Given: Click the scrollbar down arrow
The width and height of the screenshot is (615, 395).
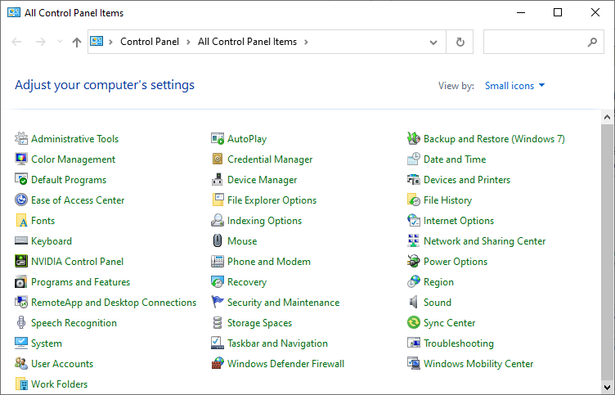Looking at the screenshot, I should click(607, 387).
